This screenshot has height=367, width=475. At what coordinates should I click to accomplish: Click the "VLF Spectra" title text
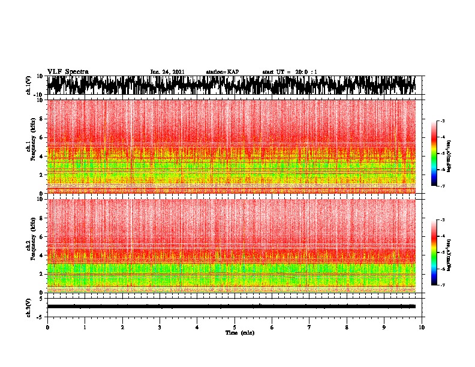[68, 71]
